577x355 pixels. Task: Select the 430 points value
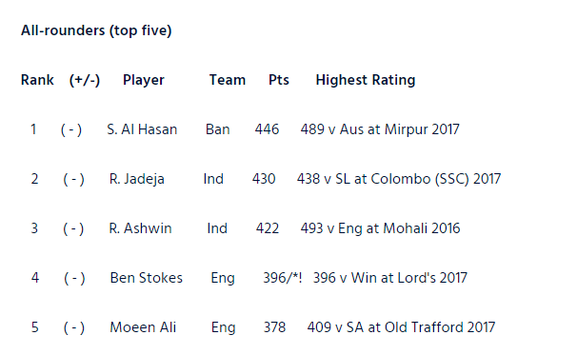pyautogui.click(x=264, y=179)
